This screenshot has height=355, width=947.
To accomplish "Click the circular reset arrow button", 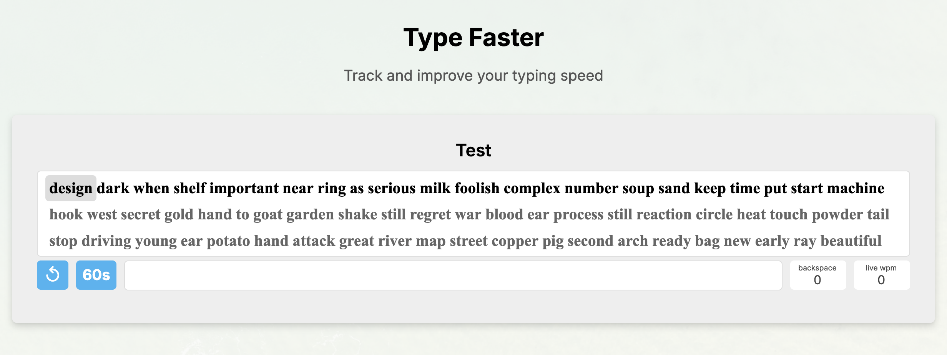I will tap(52, 275).
